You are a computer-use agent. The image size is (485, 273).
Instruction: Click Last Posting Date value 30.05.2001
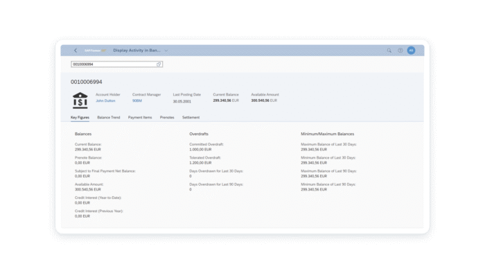(x=182, y=101)
